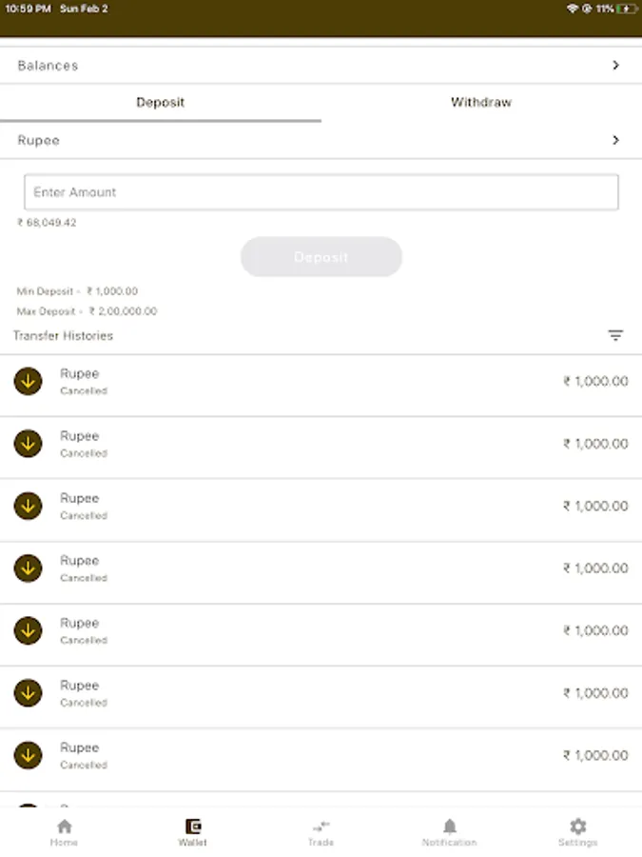This screenshot has width=642, height=857.
Task: Focus the Enter Amount field
Action: click(x=321, y=192)
